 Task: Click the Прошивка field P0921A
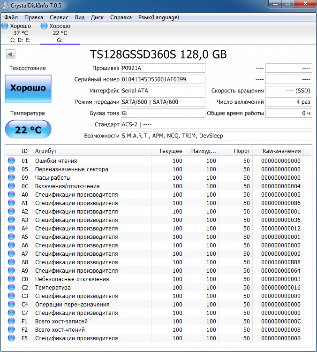pos(163,68)
